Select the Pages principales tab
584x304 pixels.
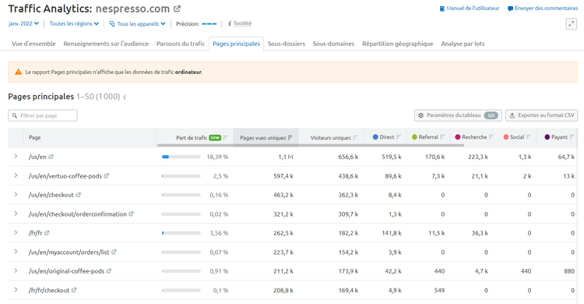(x=236, y=44)
